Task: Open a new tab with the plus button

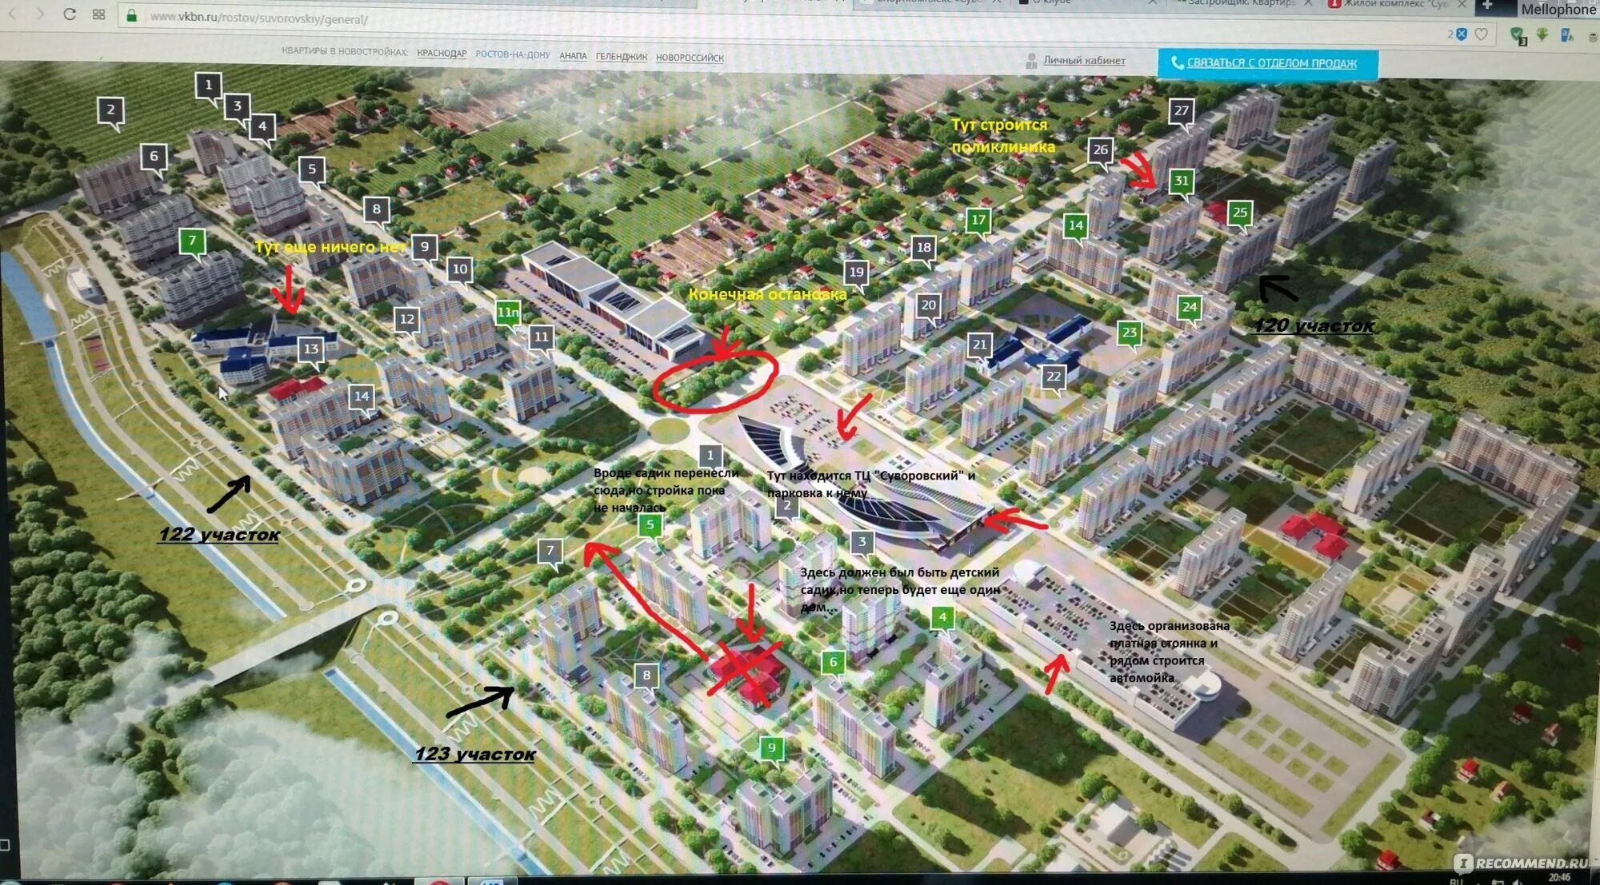Action: (1487, 6)
